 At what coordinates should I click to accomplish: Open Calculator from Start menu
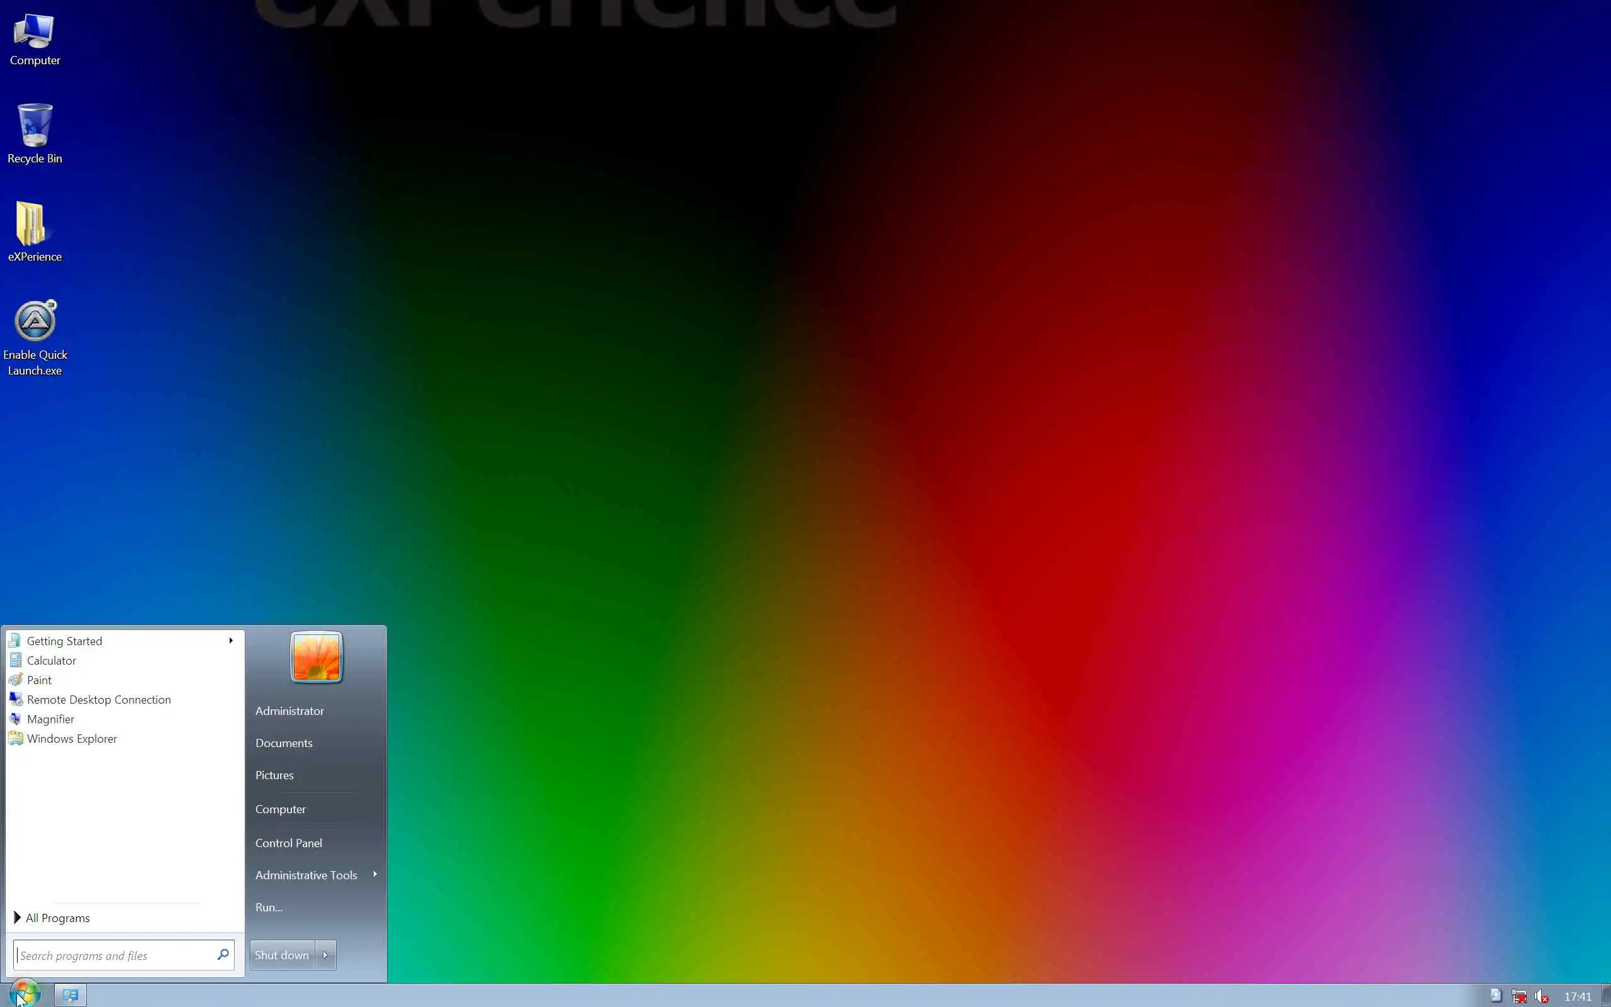51,661
